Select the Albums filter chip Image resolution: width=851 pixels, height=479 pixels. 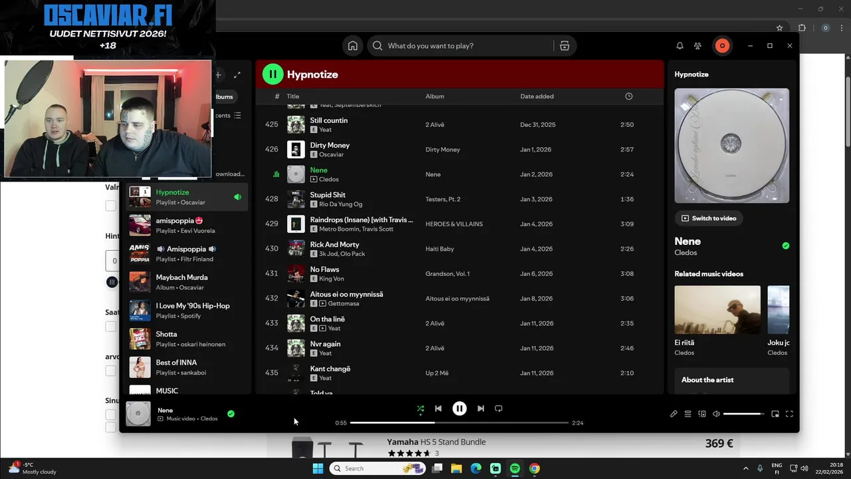coord(224,96)
